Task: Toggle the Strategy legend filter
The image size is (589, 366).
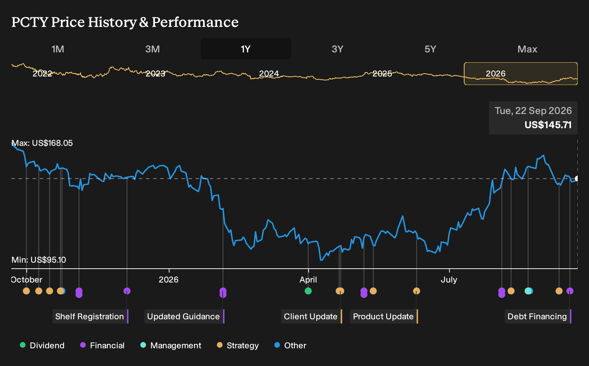Action: coord(238,345)
